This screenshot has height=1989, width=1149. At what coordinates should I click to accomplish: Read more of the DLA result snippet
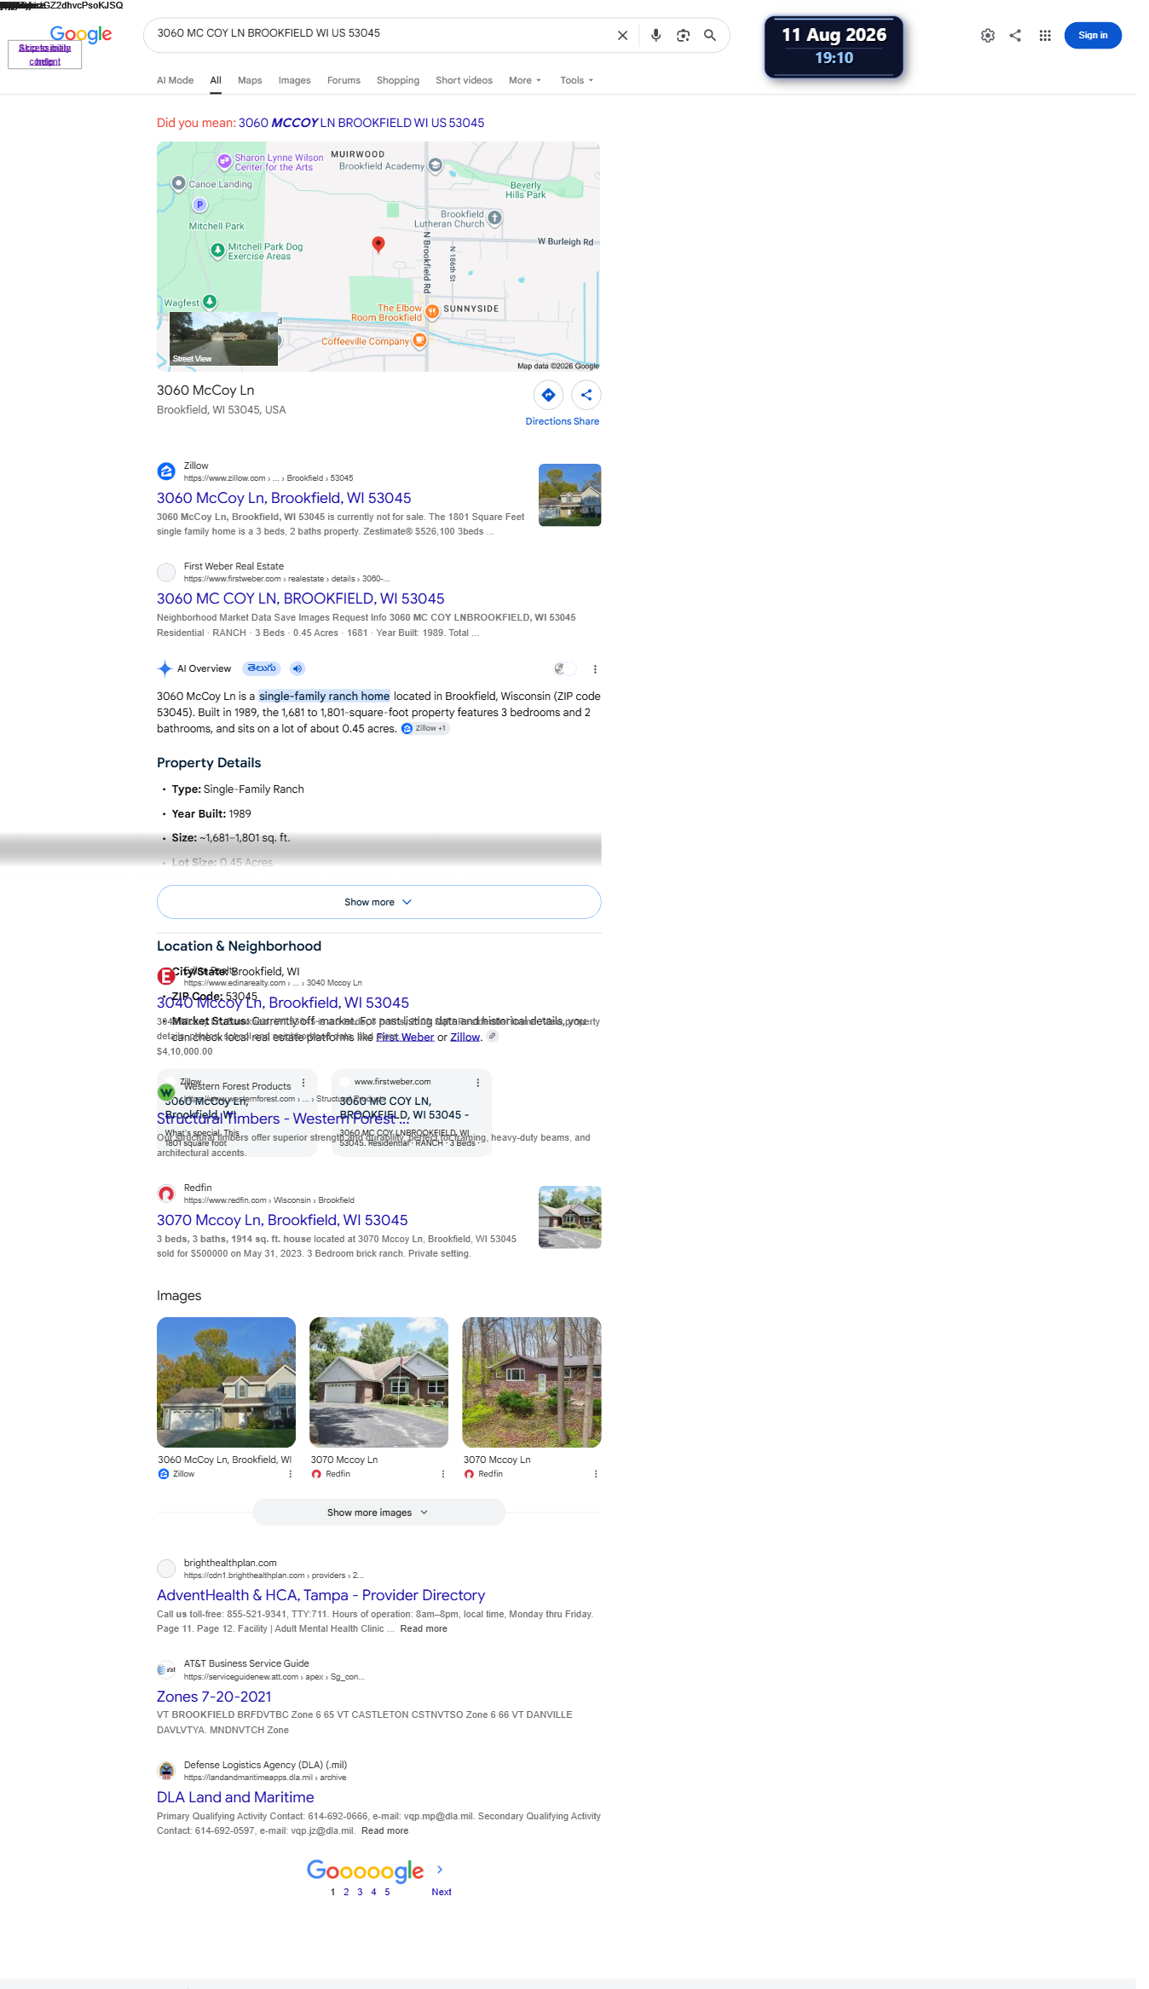click(384, 1830)
